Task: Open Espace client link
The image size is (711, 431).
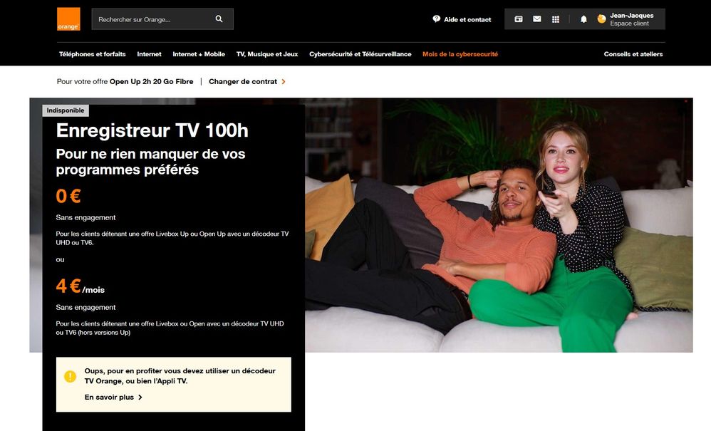Action: (629, 24)
